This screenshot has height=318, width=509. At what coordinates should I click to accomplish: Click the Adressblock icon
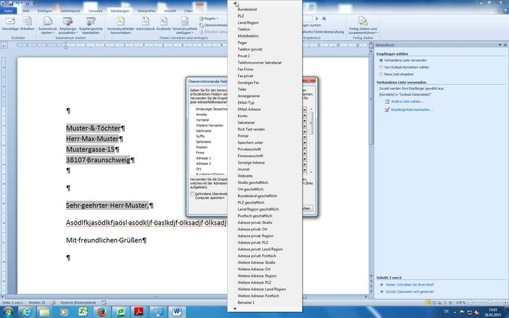pos(145,24)
